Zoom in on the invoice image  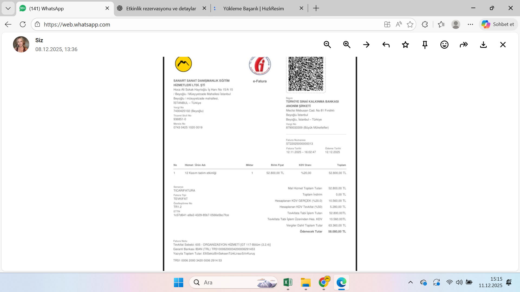347,45
